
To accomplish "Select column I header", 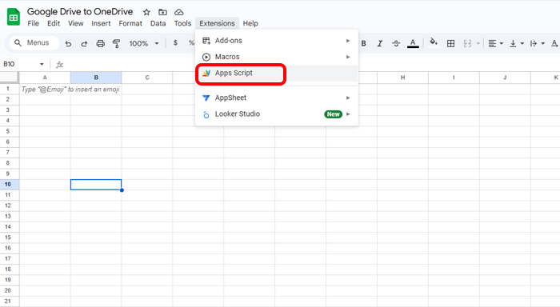I will point(454,78).
